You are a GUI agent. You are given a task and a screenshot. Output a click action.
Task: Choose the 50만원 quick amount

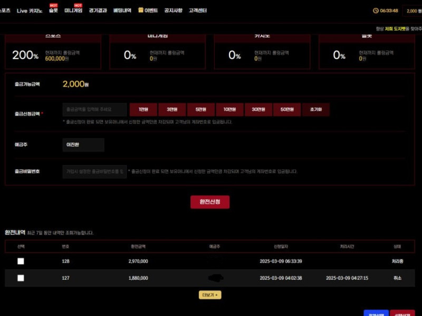(x=286, y=110)
